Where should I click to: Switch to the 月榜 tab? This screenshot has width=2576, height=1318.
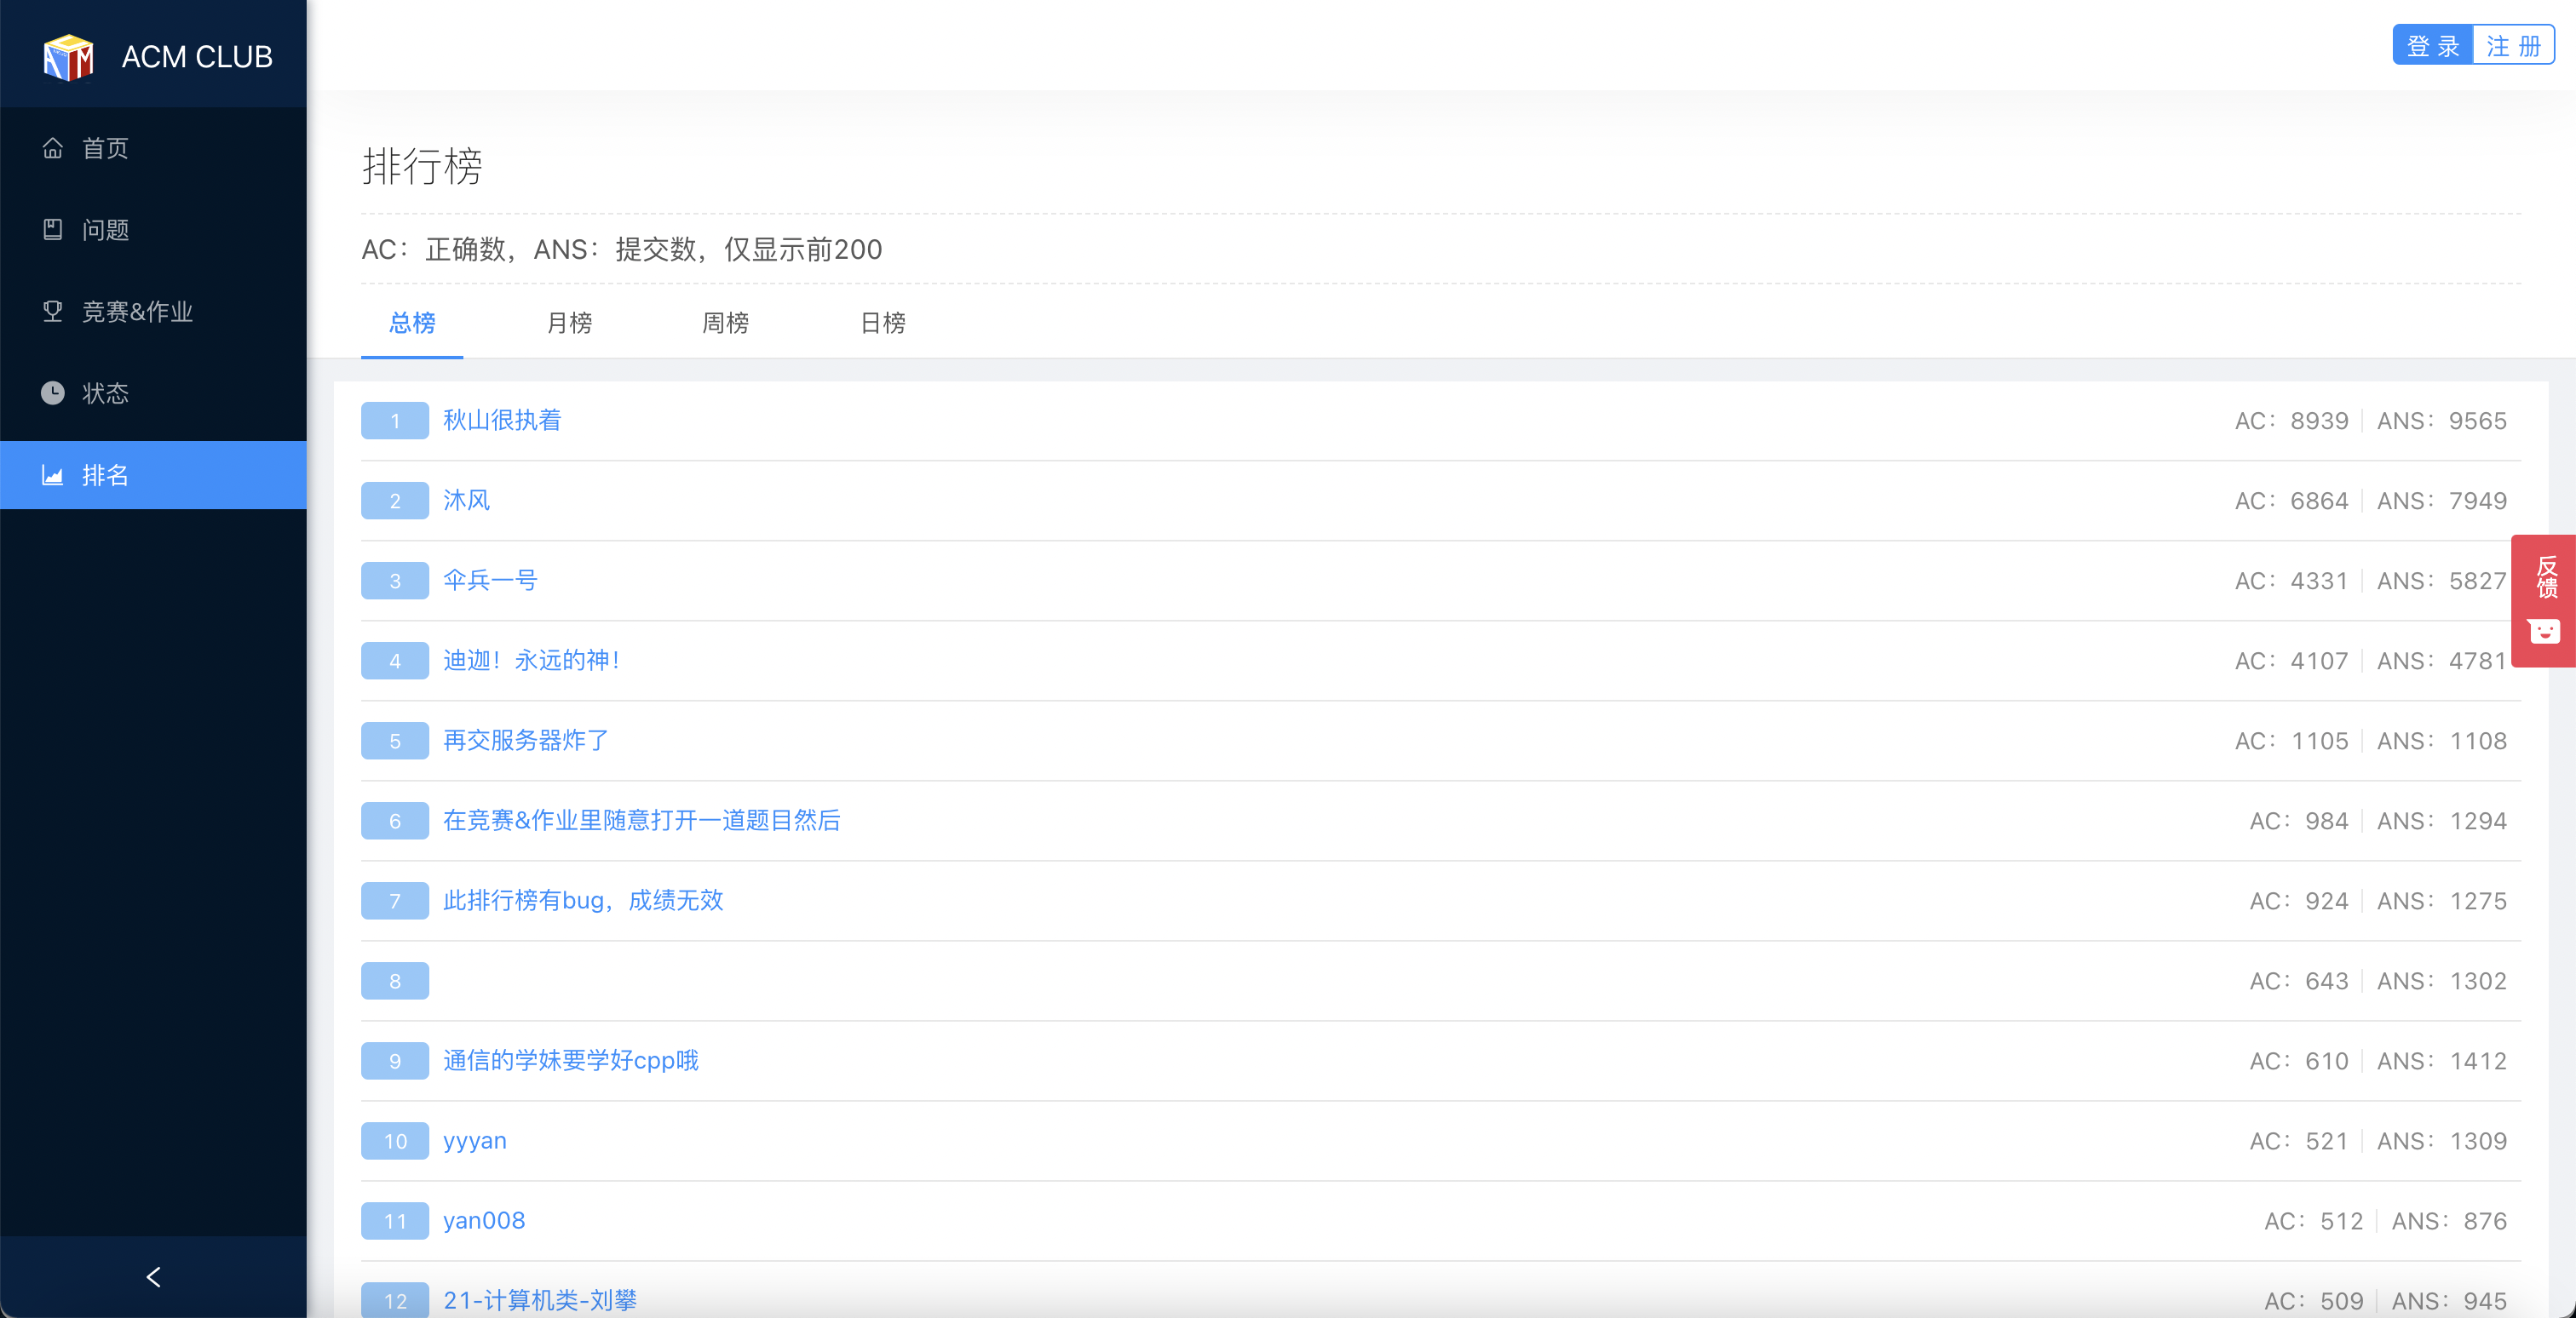click(x=569, y=324)
